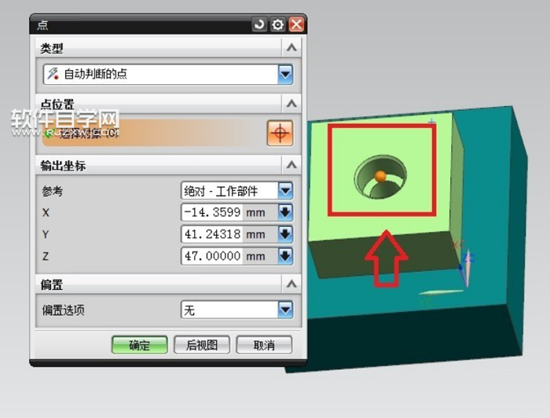Collapse the 类型 section
The image size is (550, 418).
click(x=291, y=47)
